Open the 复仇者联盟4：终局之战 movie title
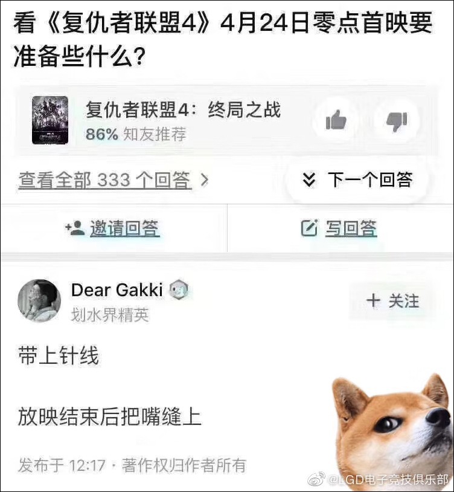Screen dimensions: 454x492 [184, 110]
